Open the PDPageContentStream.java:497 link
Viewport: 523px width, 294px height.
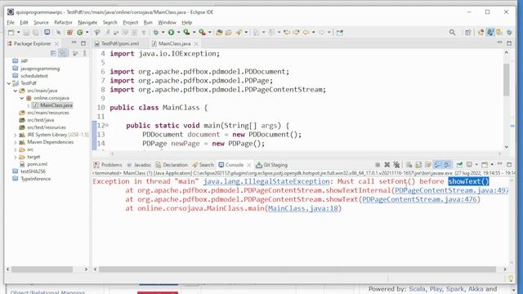[x=452, y=190]
